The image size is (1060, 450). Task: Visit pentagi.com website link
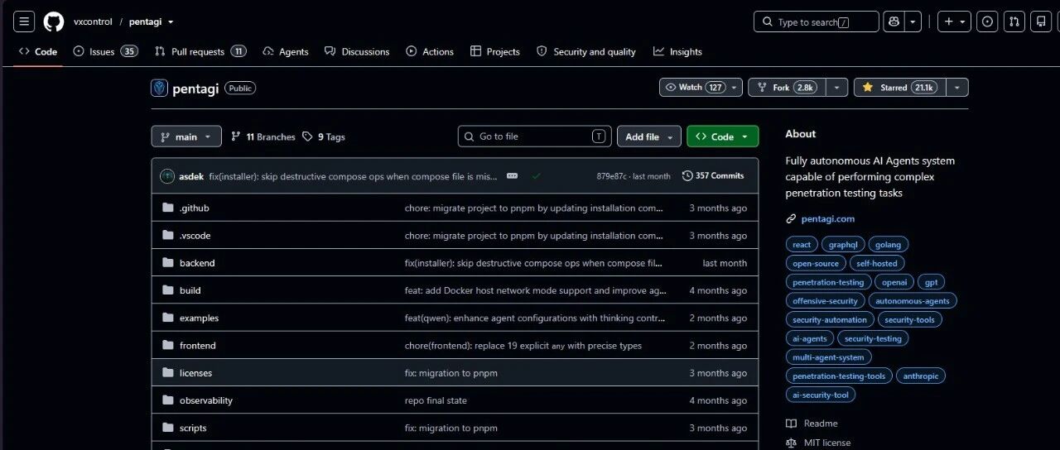tap(827, 219)
